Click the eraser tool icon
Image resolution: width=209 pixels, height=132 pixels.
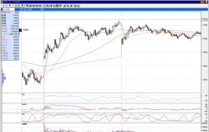pyautogui.click(x=71, y=6)
